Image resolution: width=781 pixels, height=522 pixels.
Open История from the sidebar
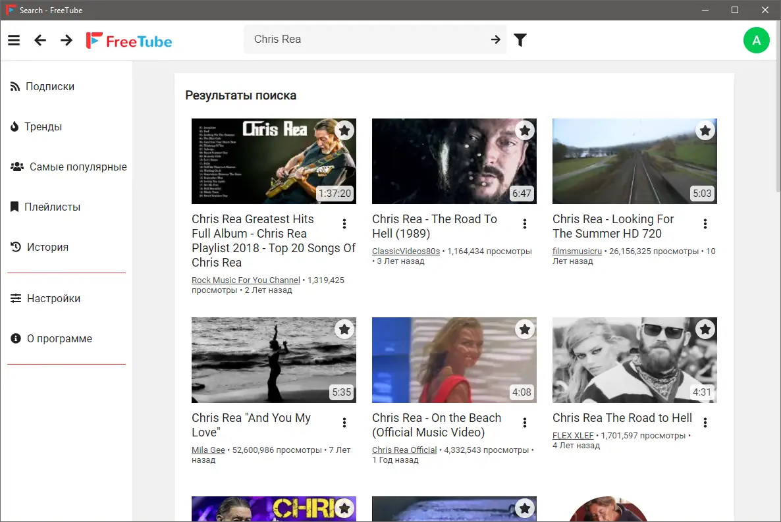(x=47, y=247)
